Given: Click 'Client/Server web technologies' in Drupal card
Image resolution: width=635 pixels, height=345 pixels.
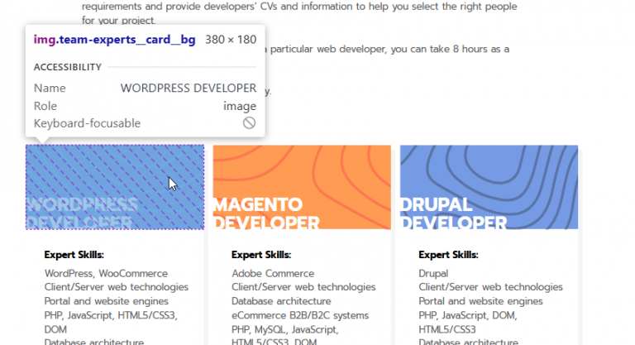Looking at the screenshot, I should coord(491,287).
